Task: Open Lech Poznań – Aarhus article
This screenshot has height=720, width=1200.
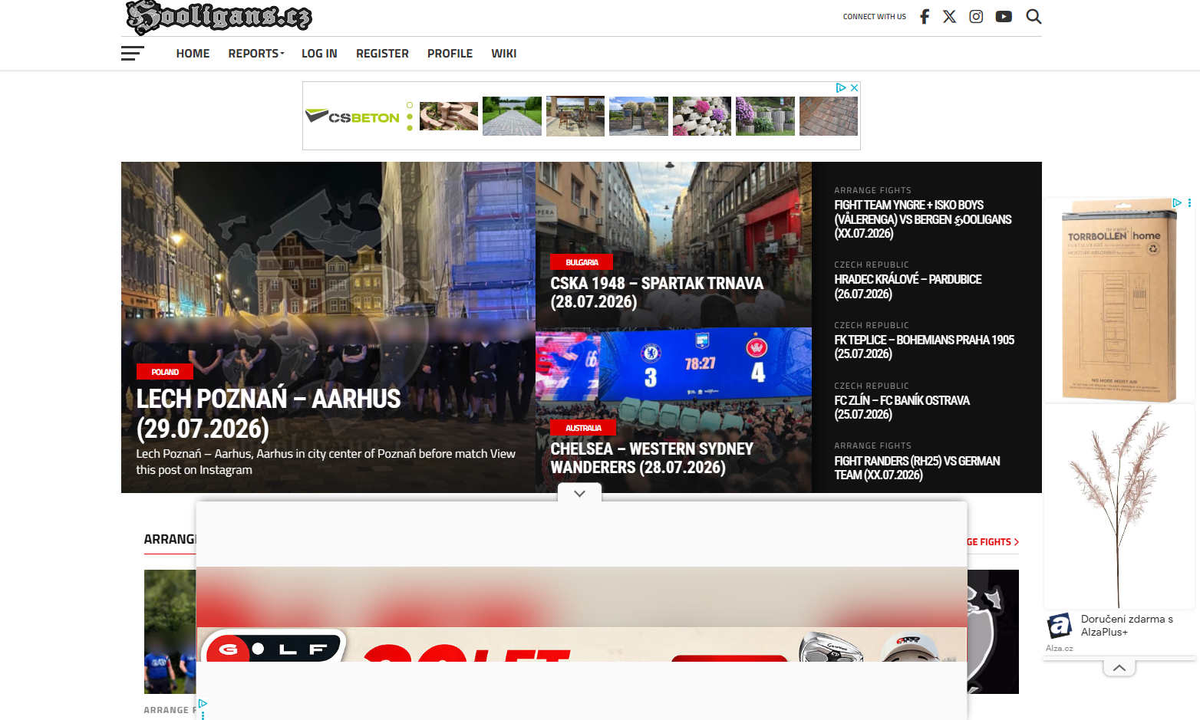Action: [x=269, y=413]
